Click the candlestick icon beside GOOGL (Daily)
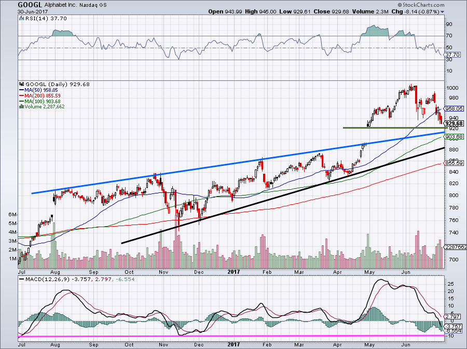 coord(22,84)
